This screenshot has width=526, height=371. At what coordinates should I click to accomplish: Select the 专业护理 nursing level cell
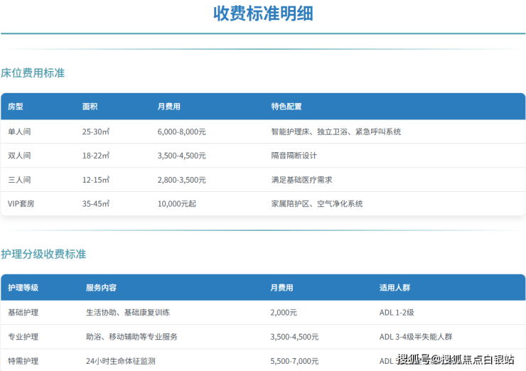23,337
